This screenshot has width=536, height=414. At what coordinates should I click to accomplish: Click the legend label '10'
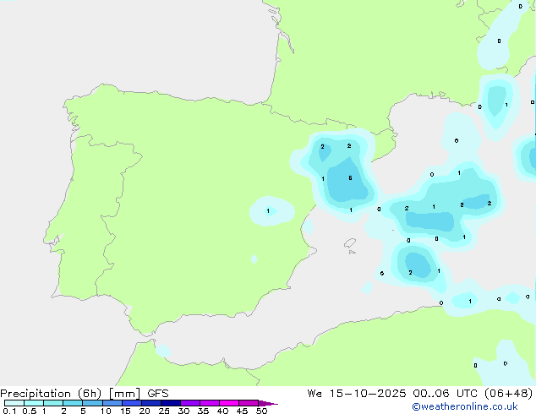click(106, 411)
